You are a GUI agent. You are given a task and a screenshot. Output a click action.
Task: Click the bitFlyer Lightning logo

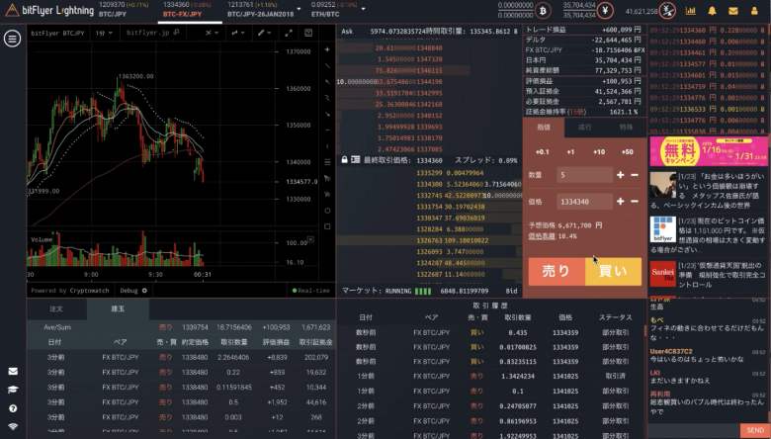49,10
